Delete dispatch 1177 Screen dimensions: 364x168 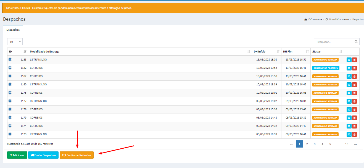coord(354,101)
